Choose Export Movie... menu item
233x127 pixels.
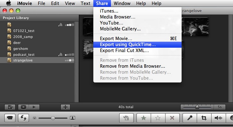pos(137,39)
